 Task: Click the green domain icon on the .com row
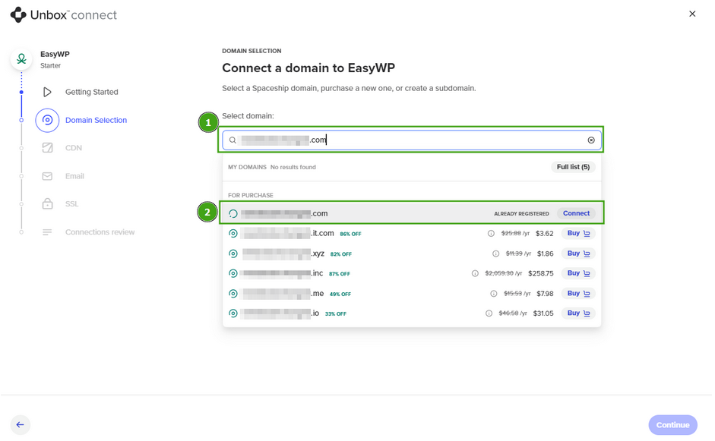pyautogui.click(x=233, y=213)
